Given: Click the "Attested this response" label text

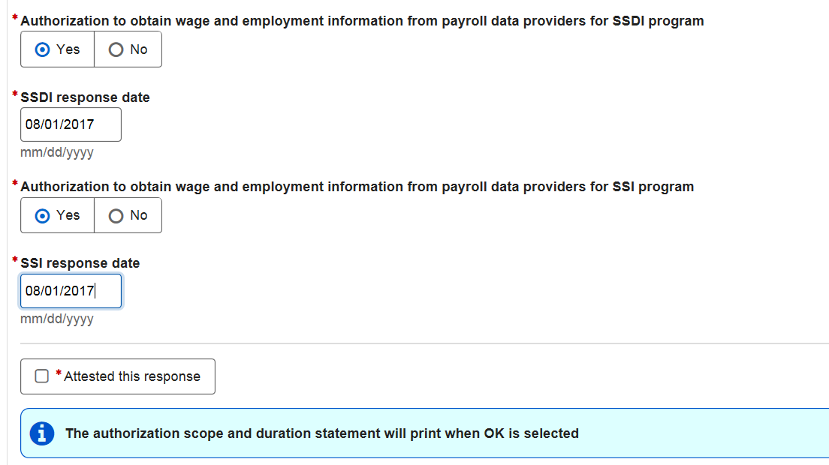Looking at the screenshot, I should click(x=132, y=376).
